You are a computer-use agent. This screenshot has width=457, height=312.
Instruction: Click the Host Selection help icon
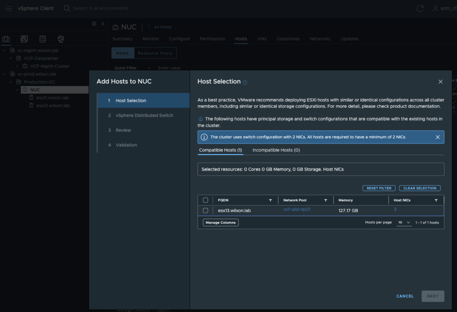coord(245,82)
